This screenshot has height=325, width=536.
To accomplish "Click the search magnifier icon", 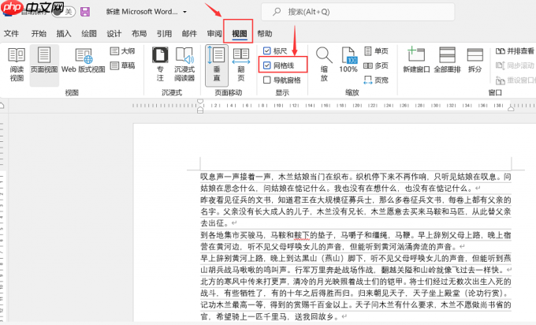I will 277,12.
